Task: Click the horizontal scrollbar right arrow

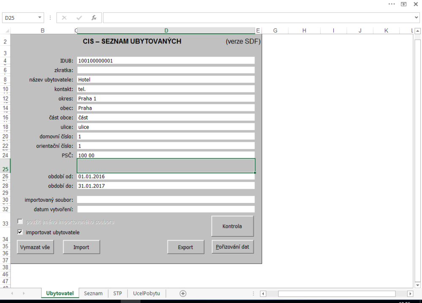Action: coord(409,294)
